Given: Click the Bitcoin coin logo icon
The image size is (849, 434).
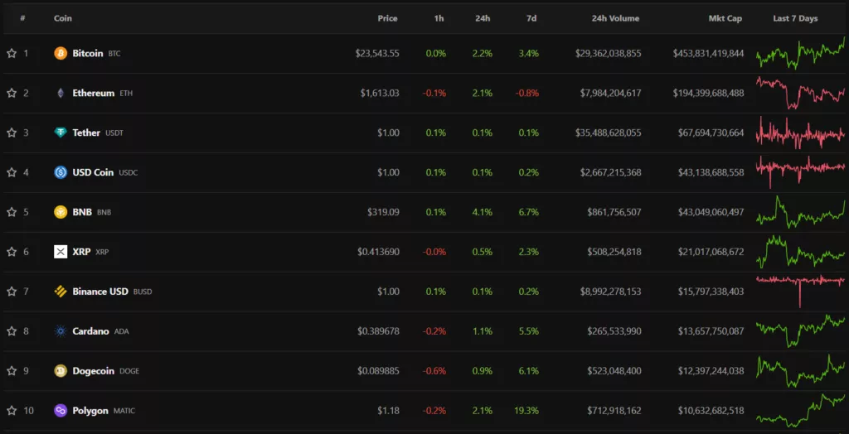Looking at the screenshot, I should tap(61, 54).
